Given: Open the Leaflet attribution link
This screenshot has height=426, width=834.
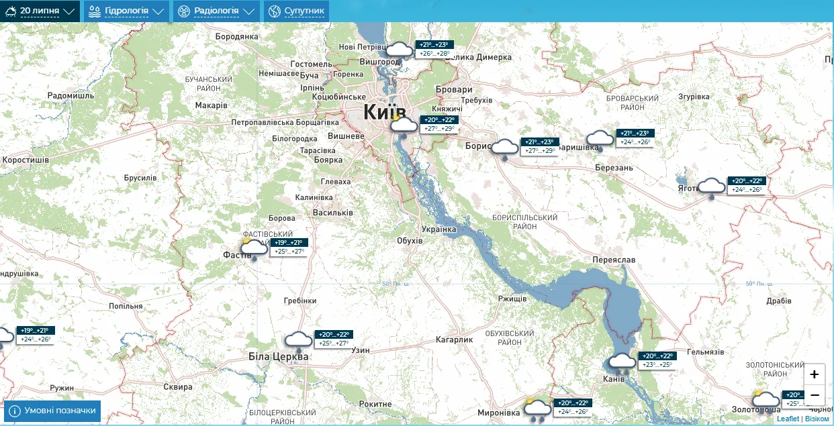Looking at the screenshot, I should [x=788, y=419].
